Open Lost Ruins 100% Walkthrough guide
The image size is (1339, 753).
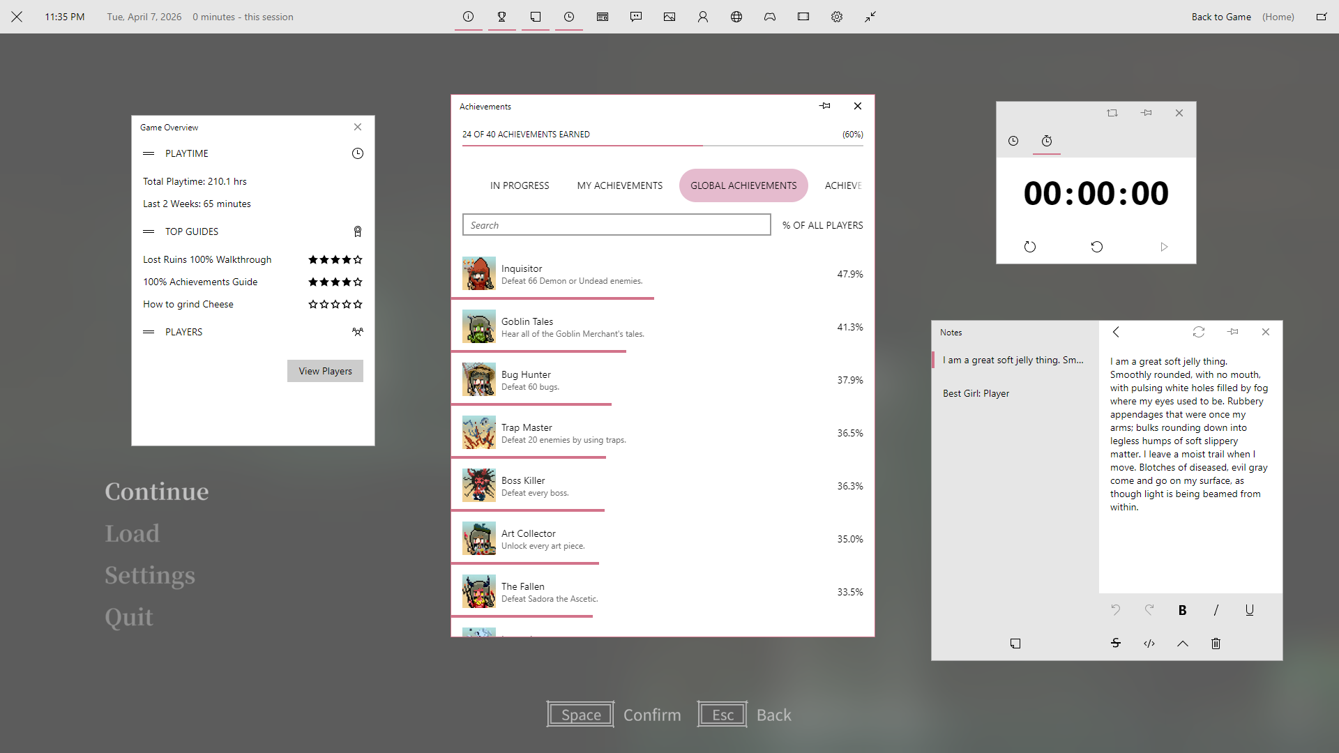(207, 259)
